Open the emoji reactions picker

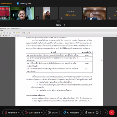(x=97, y=112)
